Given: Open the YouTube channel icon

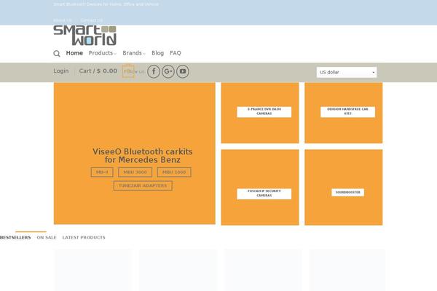Looking at the screenshot, I should (x=183, y=71).
